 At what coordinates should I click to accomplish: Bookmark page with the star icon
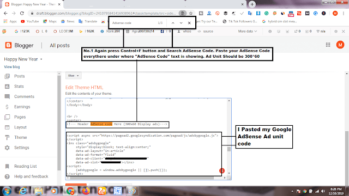click(191, 13)
